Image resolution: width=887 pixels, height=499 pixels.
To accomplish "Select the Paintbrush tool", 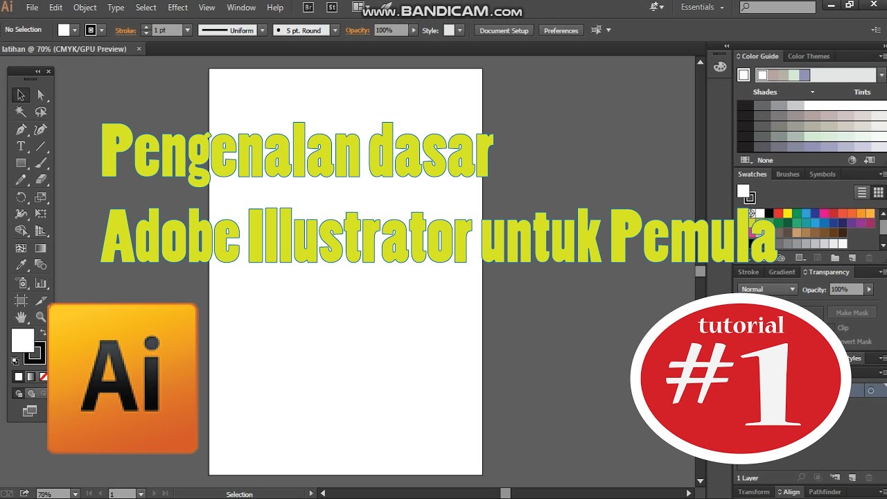I will pyautogui.click(x=41, y=164).
